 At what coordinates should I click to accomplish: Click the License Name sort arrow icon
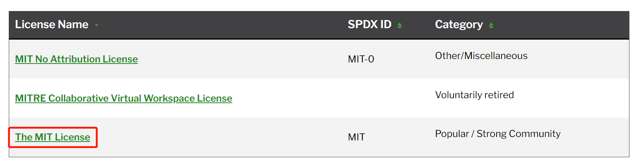click(x=97, y=25)
